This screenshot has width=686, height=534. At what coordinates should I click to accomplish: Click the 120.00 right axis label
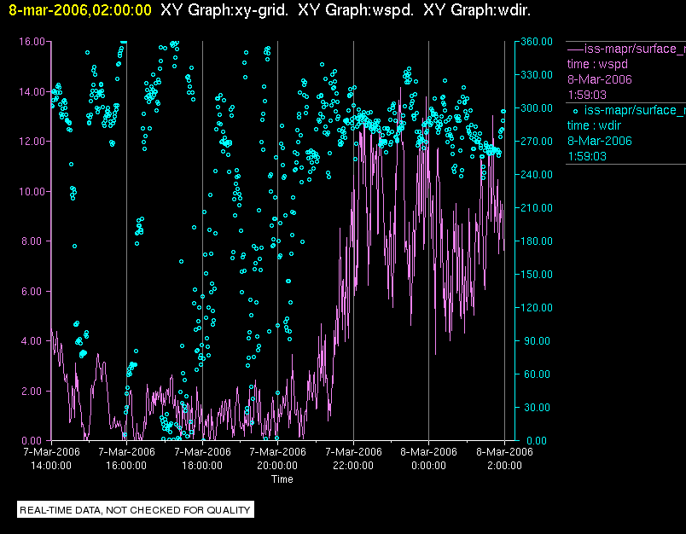tap(537, 307)
